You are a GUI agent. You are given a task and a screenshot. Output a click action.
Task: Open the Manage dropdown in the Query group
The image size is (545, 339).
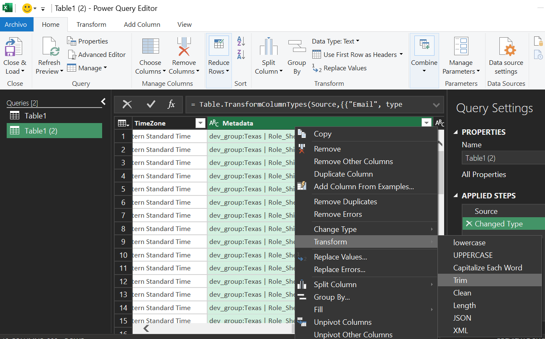coord(87,68)
